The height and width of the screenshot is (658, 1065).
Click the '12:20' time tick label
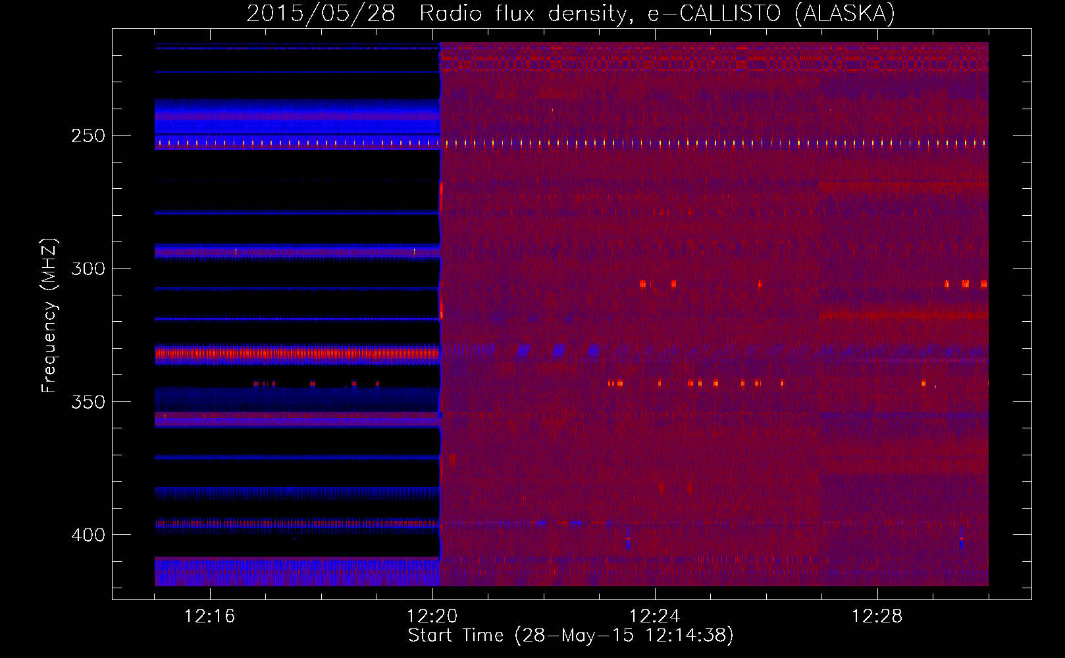432,617
